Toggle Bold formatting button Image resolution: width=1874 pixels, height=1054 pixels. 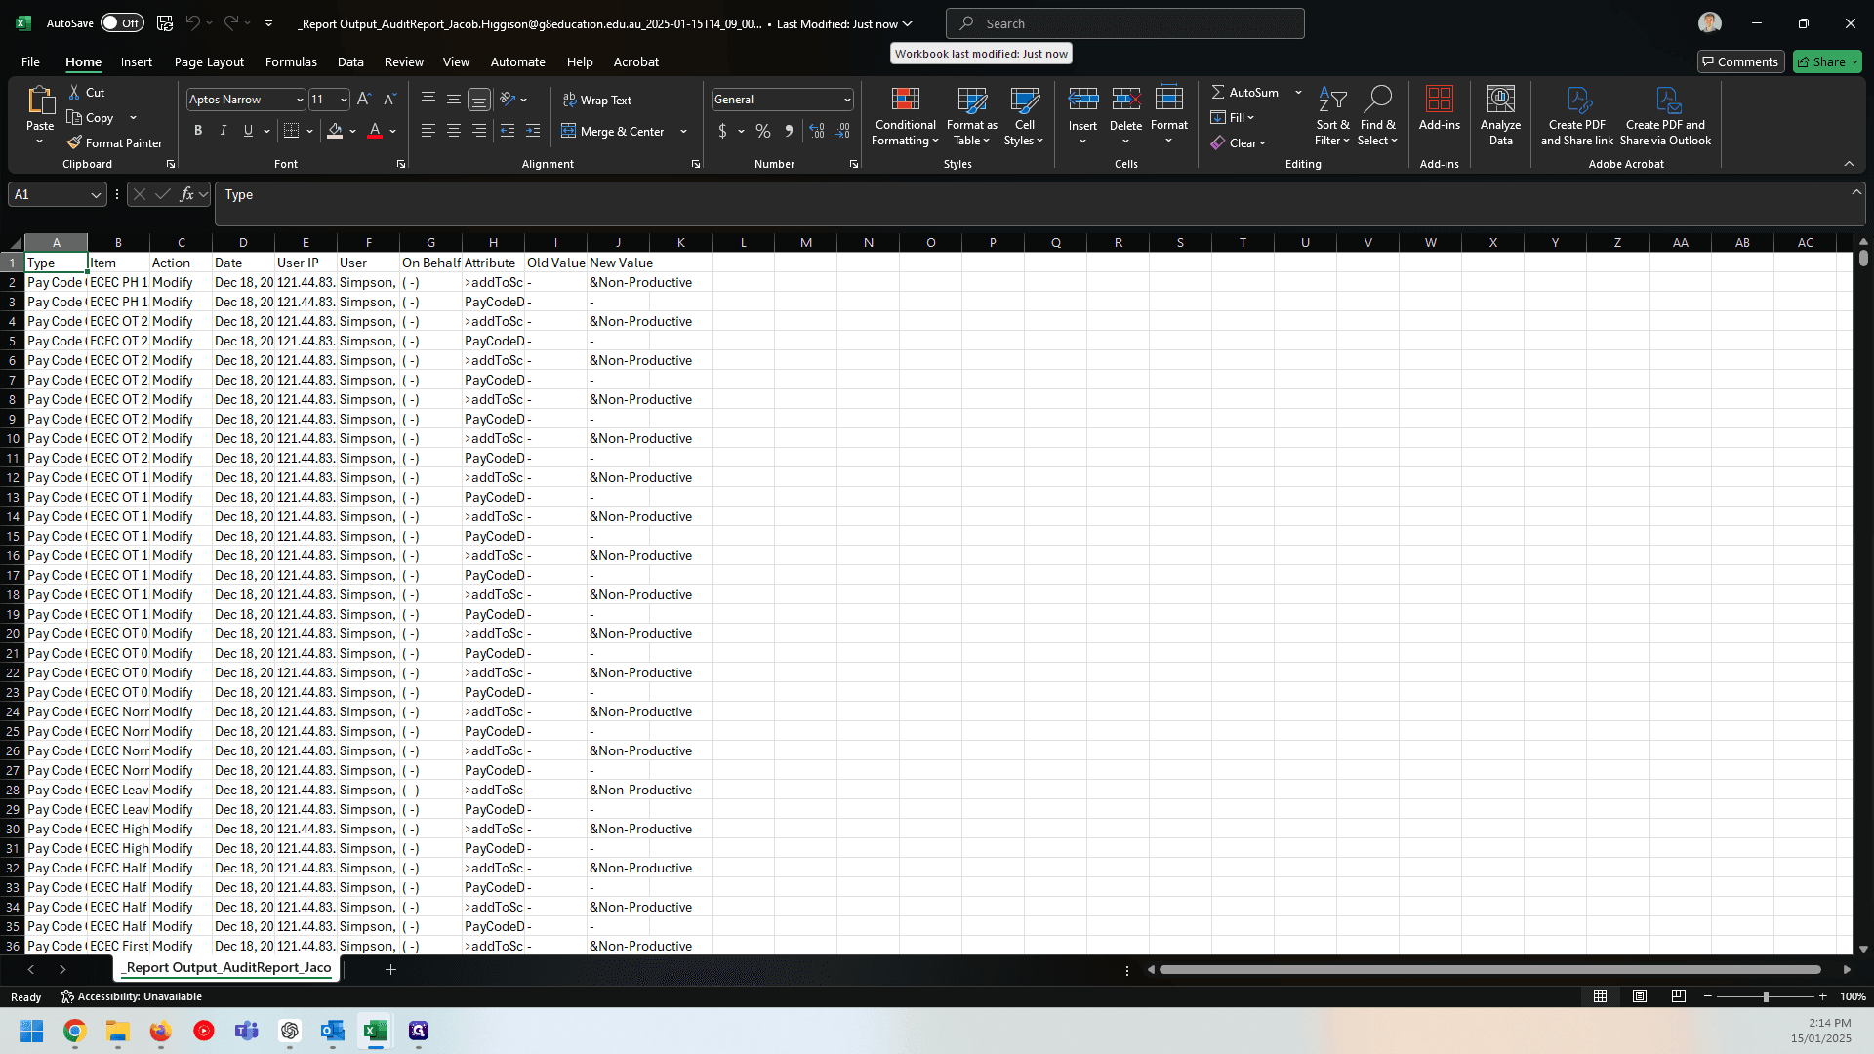click(x=198, y=131)
